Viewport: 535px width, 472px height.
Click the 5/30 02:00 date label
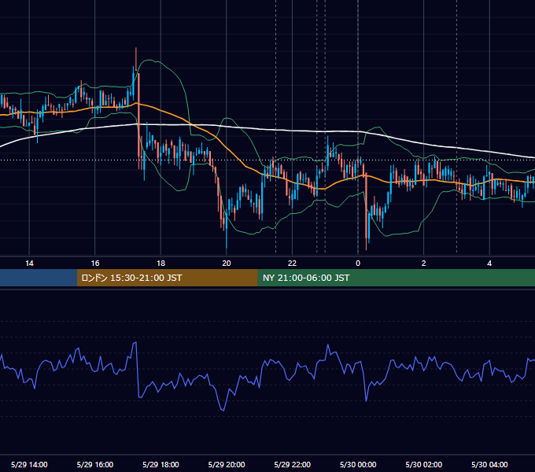pyautogui.click(x=424, y=464)
